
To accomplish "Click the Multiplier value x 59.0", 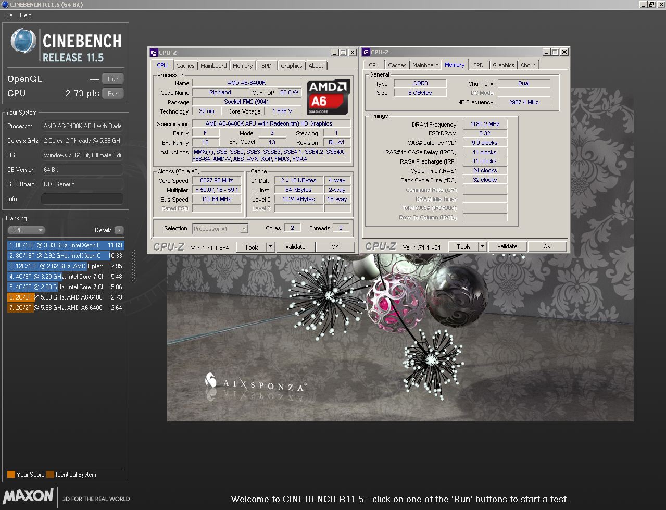I will pos(217,190).
